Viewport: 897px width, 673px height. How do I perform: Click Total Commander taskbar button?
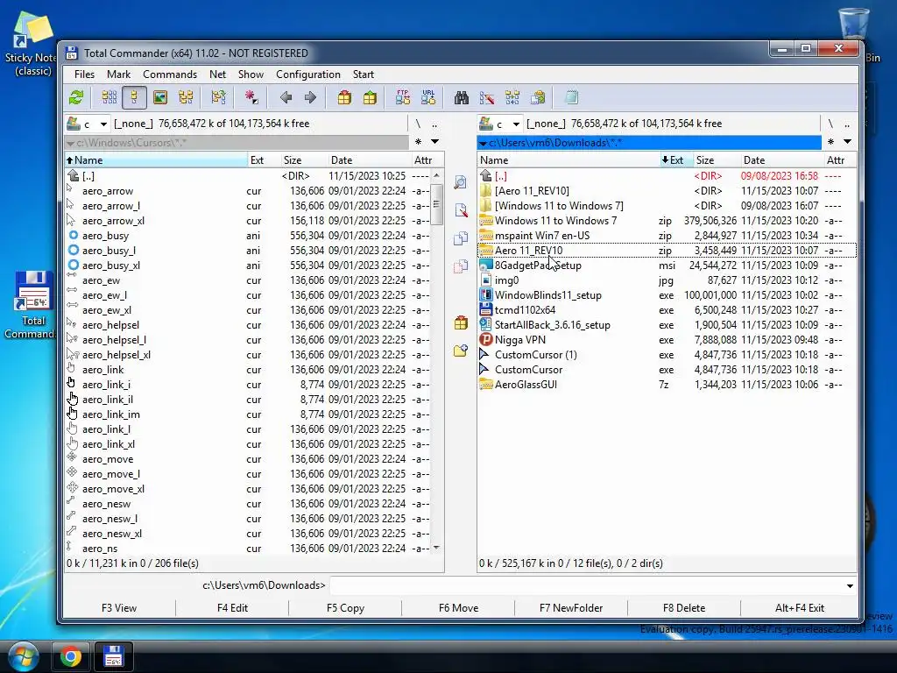click(113, 656)
